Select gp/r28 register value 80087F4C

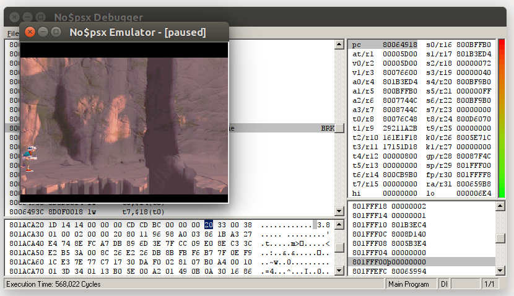pos(474,156)
